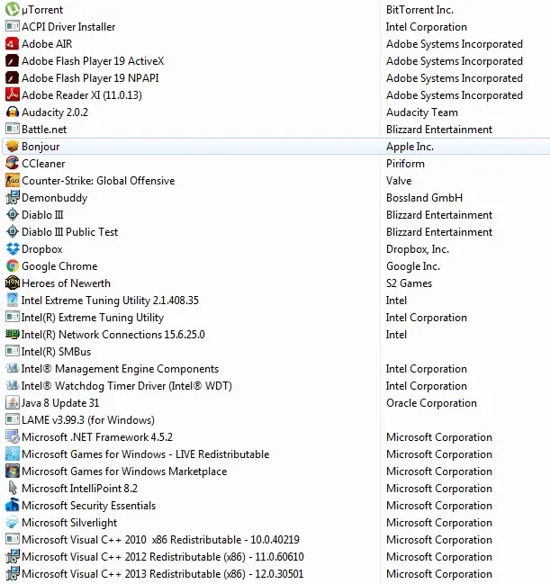Click the Dropbox, Inc. publisher cell

tap(418, 249)
